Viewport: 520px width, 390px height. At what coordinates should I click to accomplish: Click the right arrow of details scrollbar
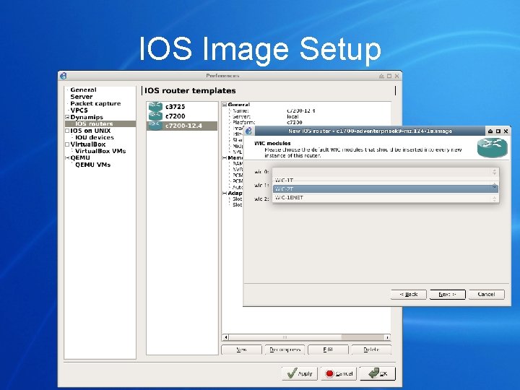(387, 337)
